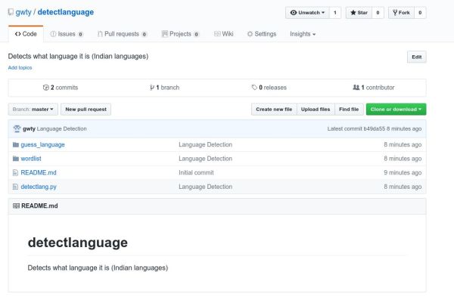Click the contributors people icon
Viewport: 454px width, 297px height.
click(x=356, y=88)
